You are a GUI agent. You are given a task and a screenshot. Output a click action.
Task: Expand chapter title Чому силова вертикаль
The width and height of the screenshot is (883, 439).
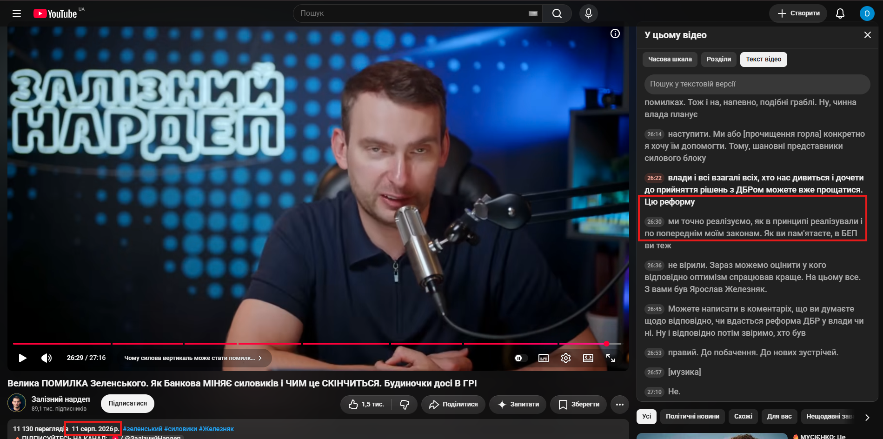coord(193,358)
